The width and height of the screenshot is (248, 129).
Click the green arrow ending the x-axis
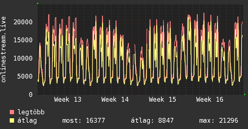coord(245,94)
